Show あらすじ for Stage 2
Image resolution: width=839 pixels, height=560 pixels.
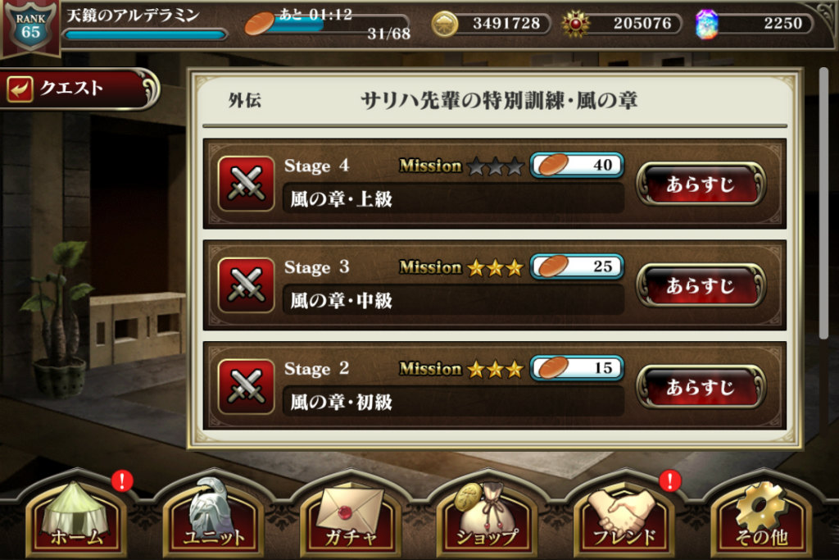tap(701, 387)
